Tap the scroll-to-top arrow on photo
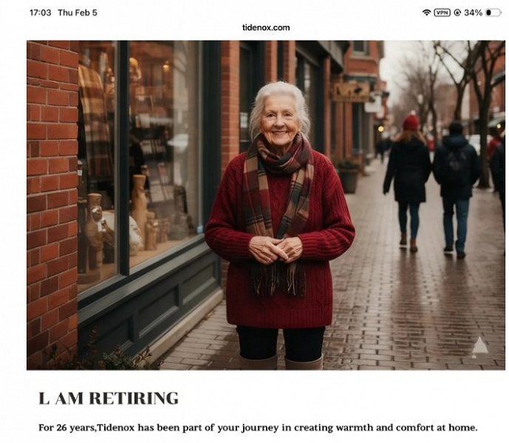The height and width of the screenshot is (443, 509). pyautogui.click(x=479, y=346)
